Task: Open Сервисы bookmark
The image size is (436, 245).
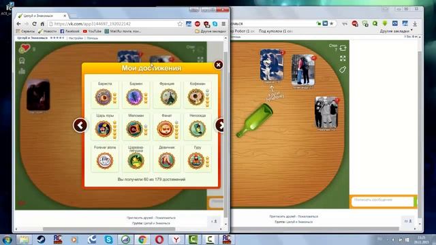Action: coord(25,31)
